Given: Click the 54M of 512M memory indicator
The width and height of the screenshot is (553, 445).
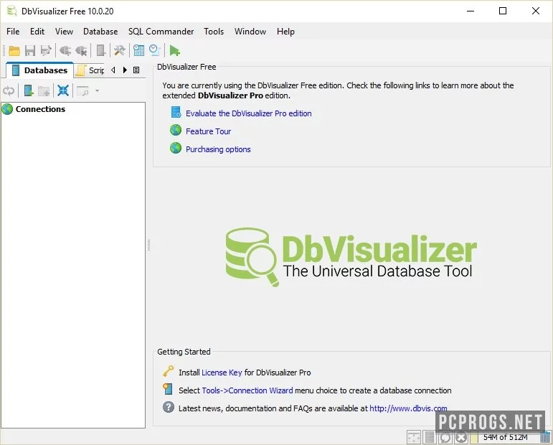Looking at the screenshot, I should coord(505,437).
